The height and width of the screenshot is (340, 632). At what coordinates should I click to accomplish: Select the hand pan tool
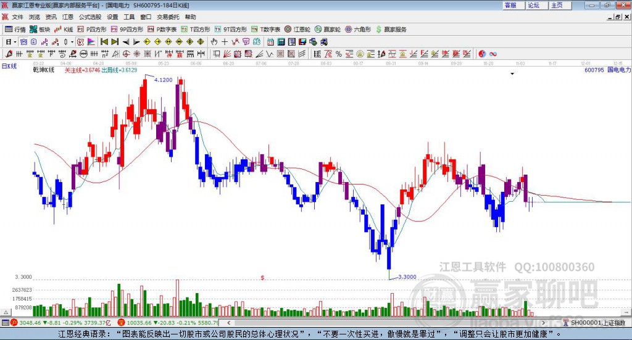[214, 41]
